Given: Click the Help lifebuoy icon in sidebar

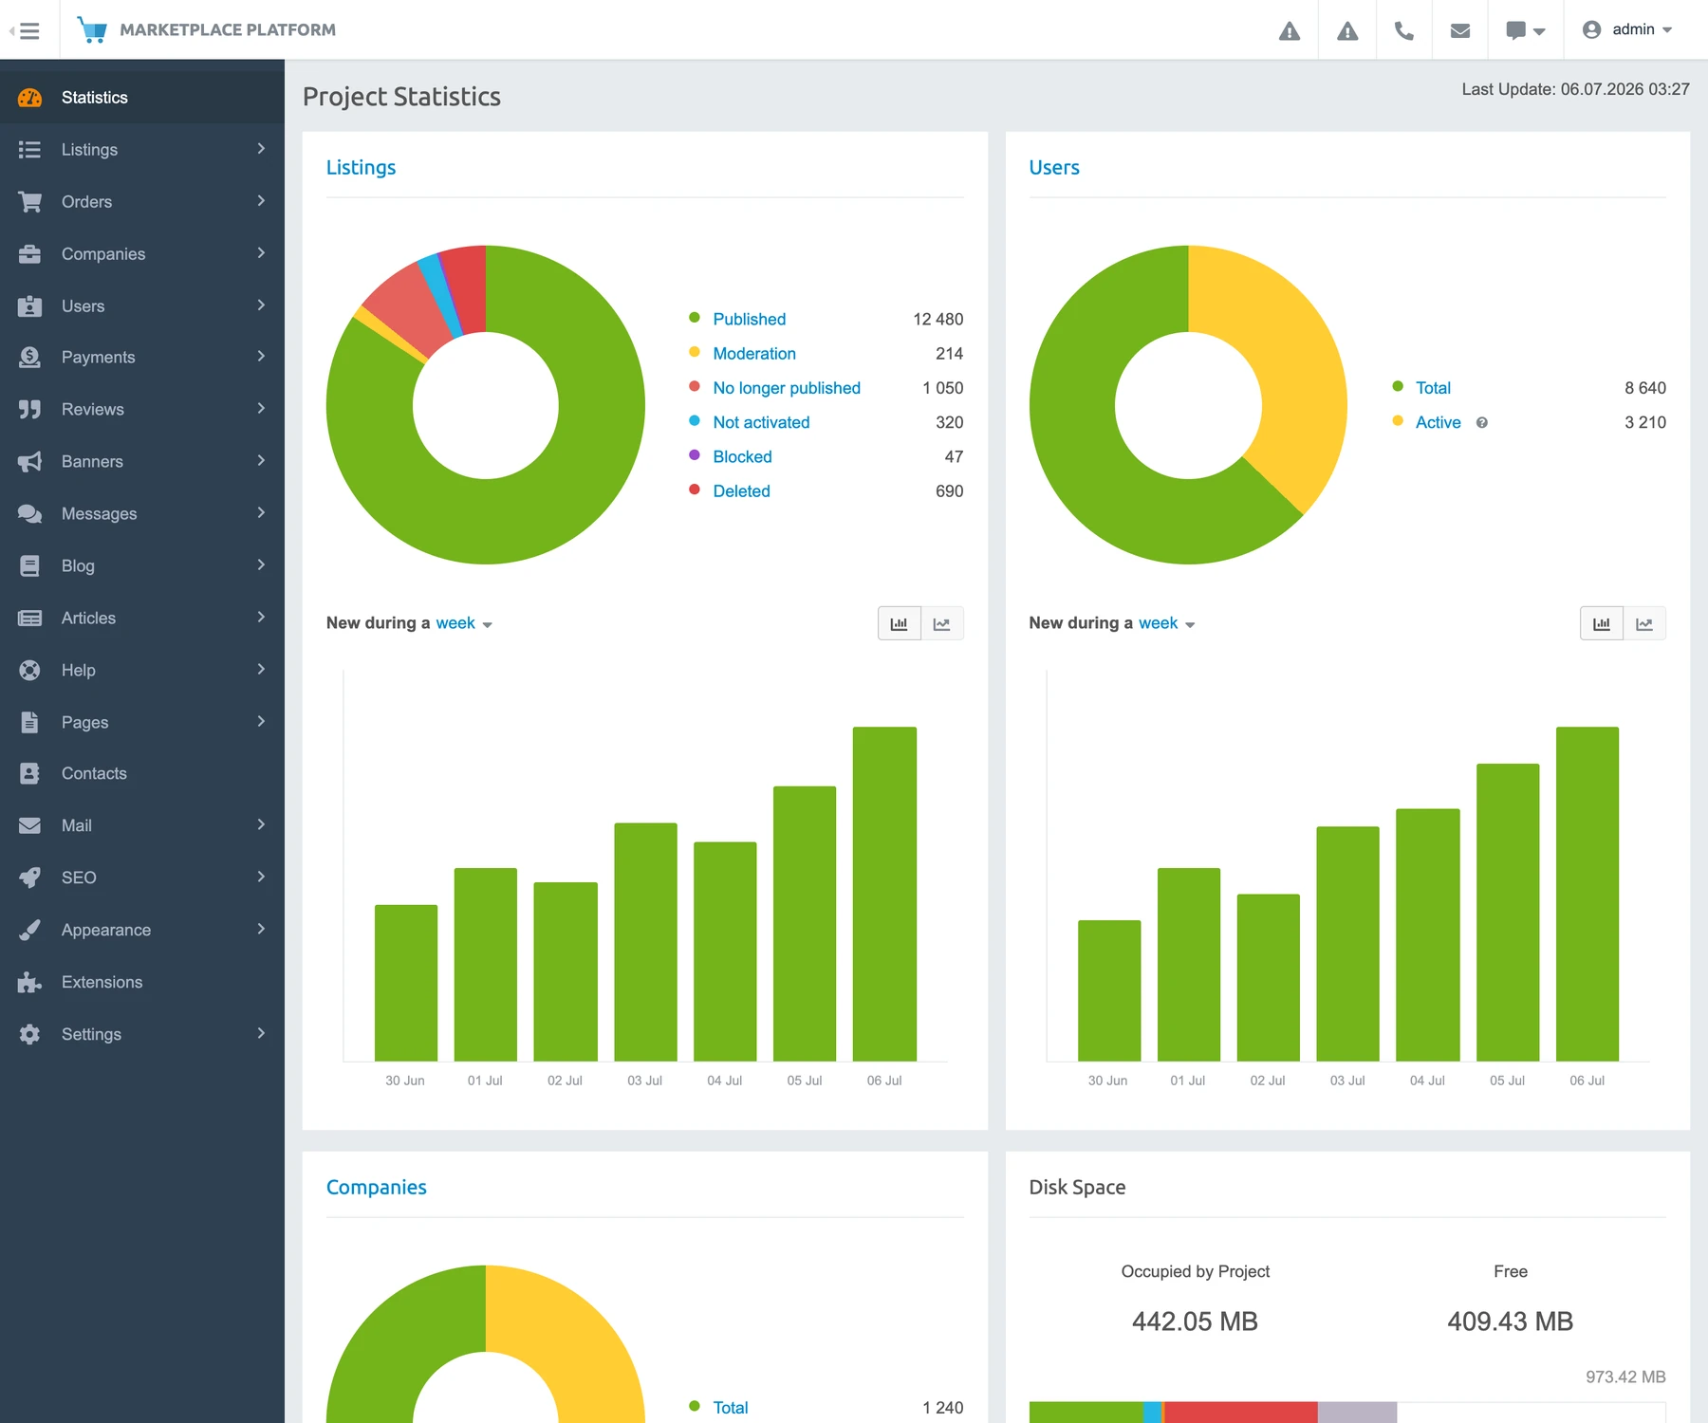Looking at the screenshot, I should click(x=30, y=671).
